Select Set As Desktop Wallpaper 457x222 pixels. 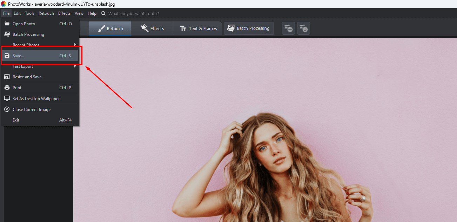point(40,99)
